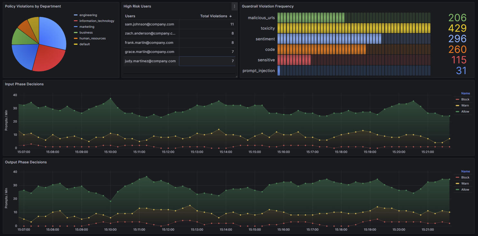Click the Allow series marker in Output Phase legend
Viewport: 478px width, 236px height.
(x=457, y=190)
